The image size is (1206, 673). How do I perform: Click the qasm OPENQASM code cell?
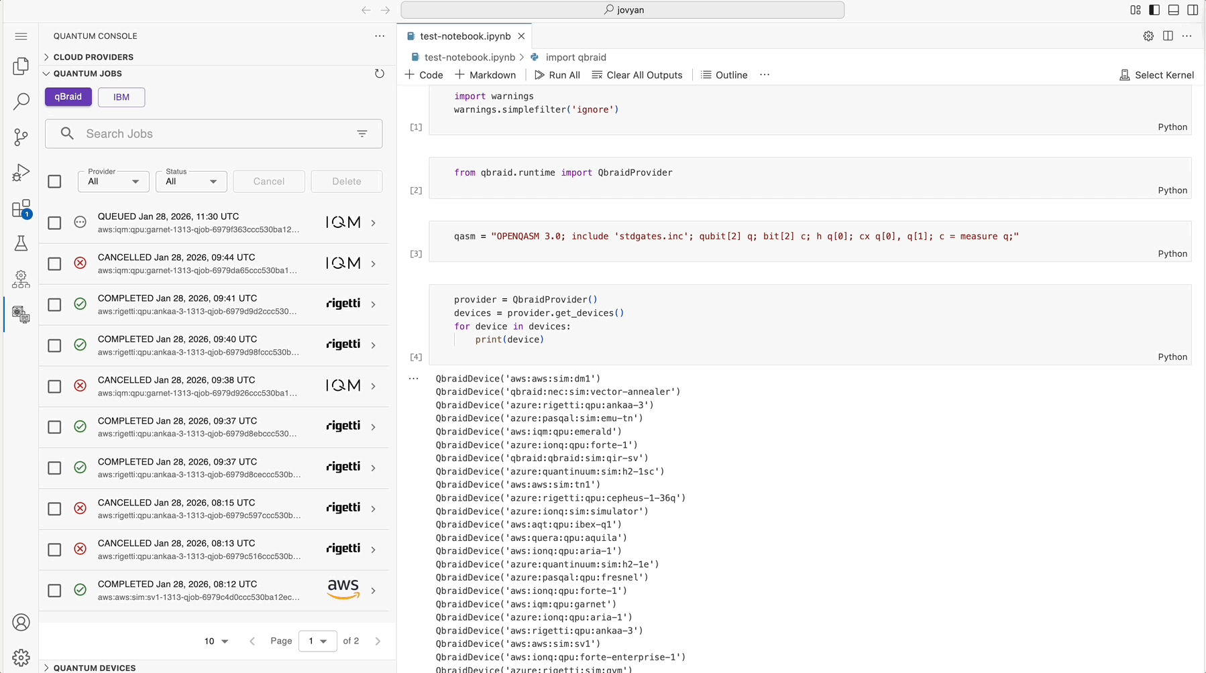coord(810,241)
